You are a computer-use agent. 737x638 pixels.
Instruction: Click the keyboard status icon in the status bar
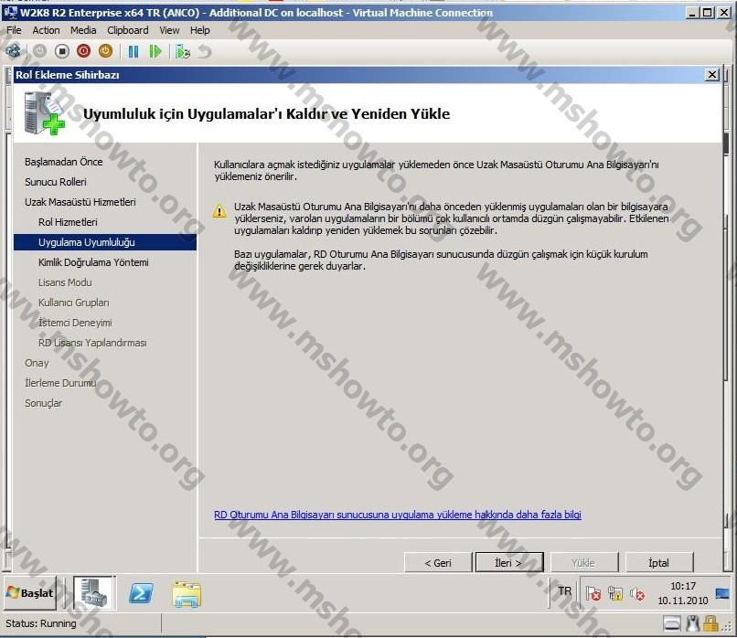(x=672, y=624)
